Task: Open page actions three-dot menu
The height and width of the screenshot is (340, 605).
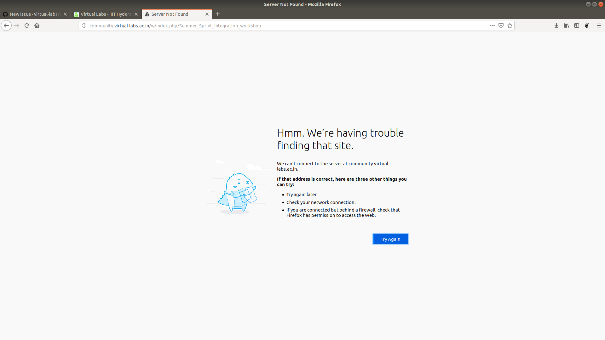Action: pos(492,25)
